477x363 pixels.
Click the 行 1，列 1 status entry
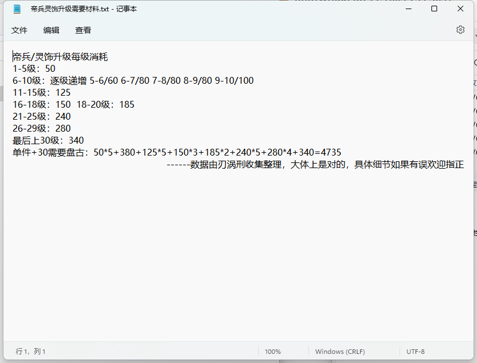tap(30, 352)
